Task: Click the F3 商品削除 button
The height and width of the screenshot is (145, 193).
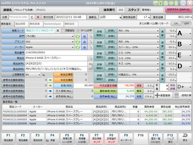Action: [37, 138]
